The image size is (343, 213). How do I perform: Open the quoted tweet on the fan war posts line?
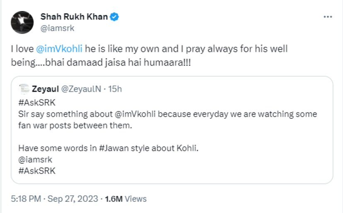pos(75,125)
